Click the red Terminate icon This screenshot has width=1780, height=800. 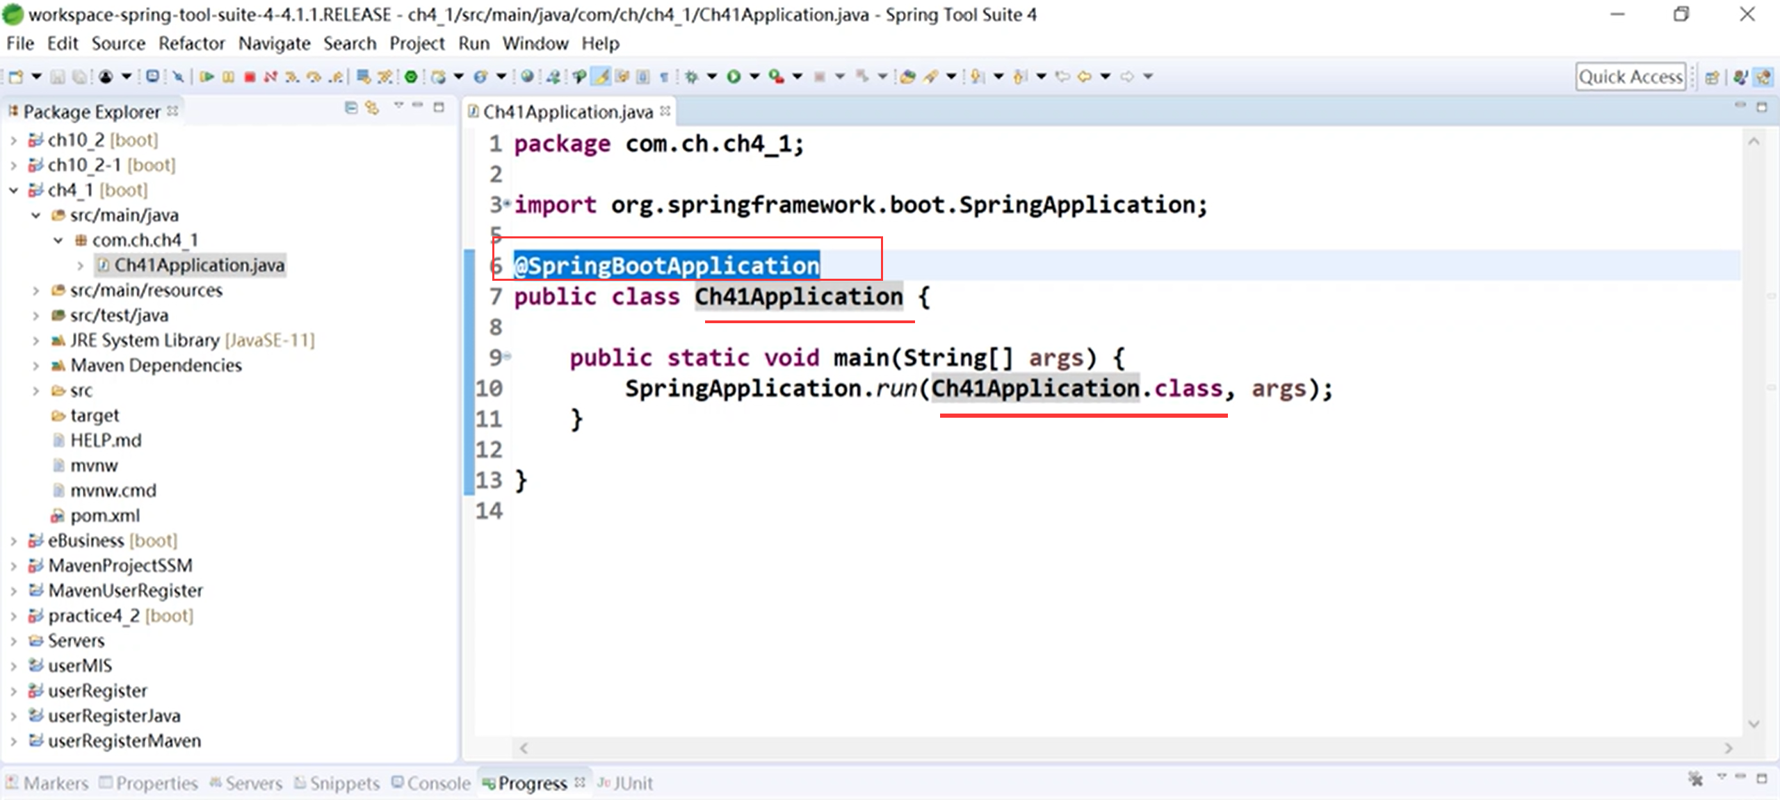[x=250, y=76]
